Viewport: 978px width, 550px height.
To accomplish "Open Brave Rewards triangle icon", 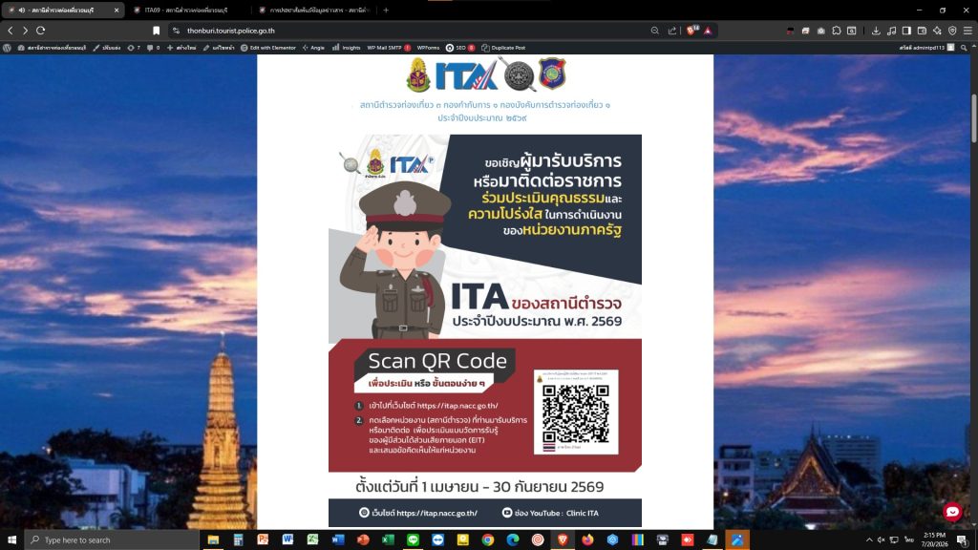I will tap(708, 31).
